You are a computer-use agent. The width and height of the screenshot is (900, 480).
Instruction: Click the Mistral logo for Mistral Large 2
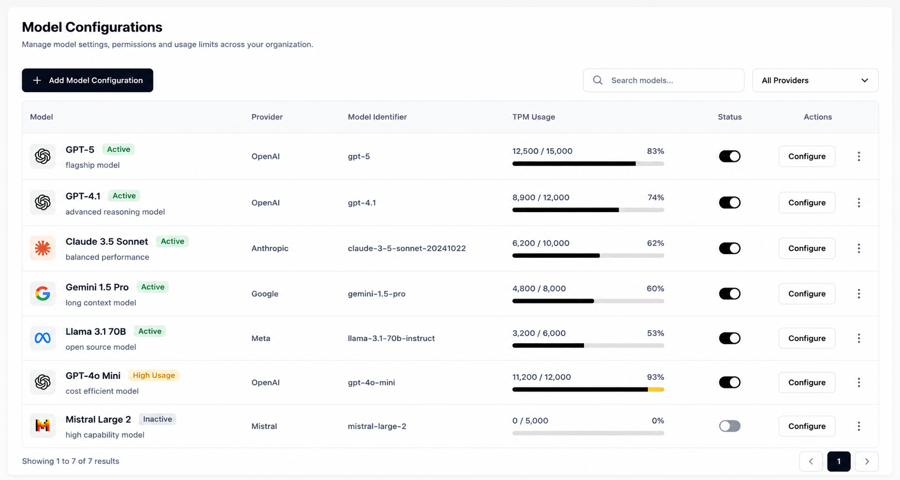(42, 426)
